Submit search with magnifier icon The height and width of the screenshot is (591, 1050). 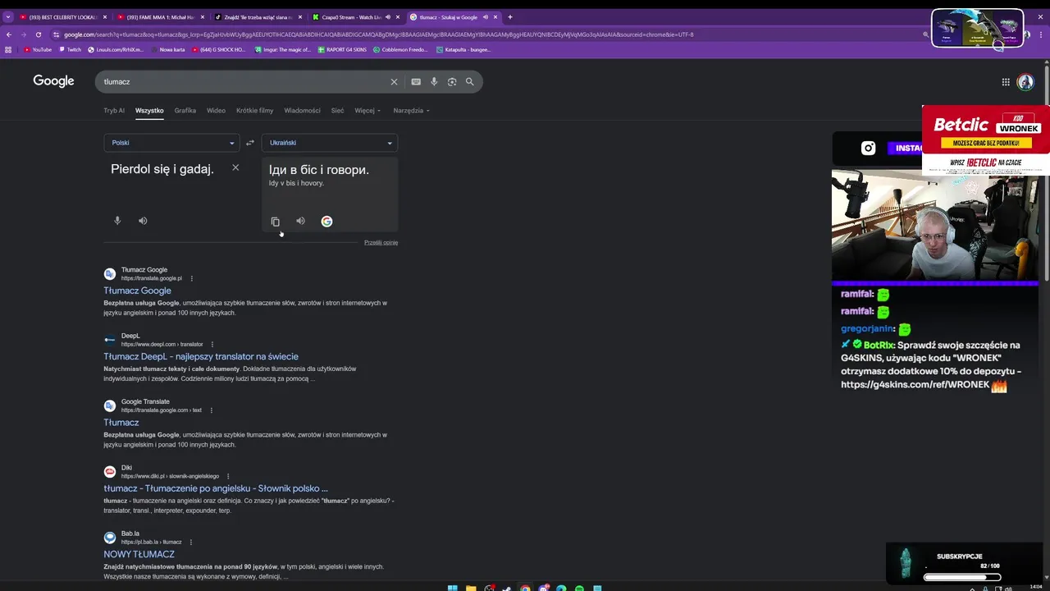[x=470, y=82]
